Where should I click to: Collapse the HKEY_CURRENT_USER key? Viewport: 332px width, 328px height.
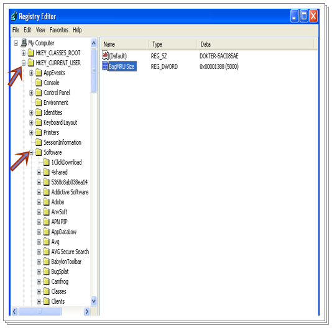(x=24, y=63)
